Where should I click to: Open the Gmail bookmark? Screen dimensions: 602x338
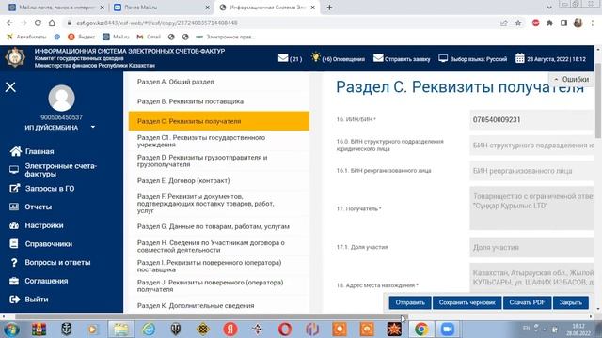click(149, 37)
